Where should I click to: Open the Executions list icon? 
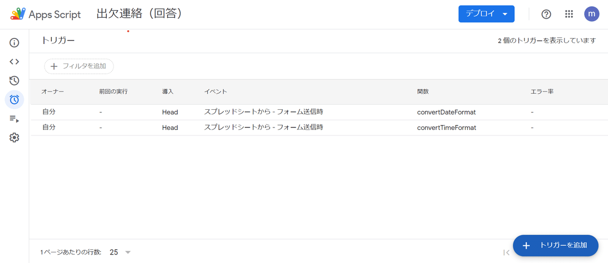click(x=14, y=119)
